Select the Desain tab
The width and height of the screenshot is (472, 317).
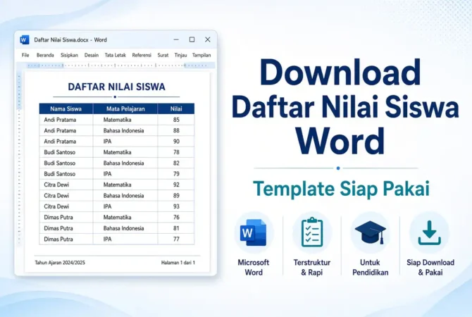(92, 55)
